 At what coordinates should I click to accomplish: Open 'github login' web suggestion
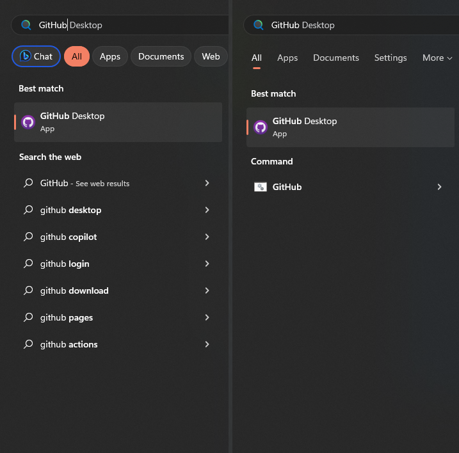[x=118, y=264]
